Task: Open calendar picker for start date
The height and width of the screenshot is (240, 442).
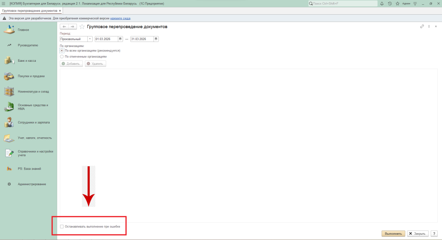Action: pyautogui.click(x=120, y=39)
